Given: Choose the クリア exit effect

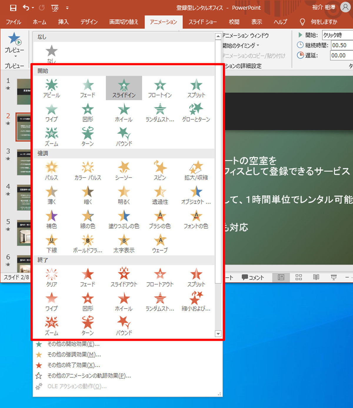Looking at the screenshot, I should (x=51, y=277).
